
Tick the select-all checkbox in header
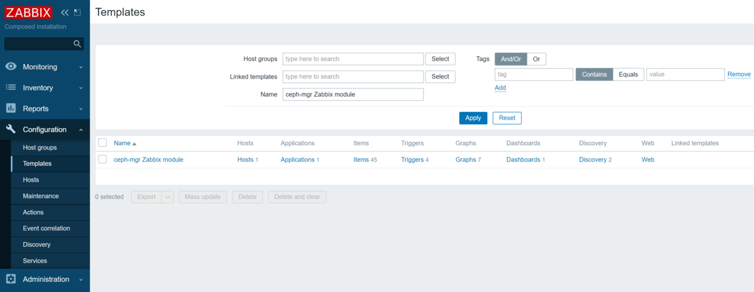[102, 143]
